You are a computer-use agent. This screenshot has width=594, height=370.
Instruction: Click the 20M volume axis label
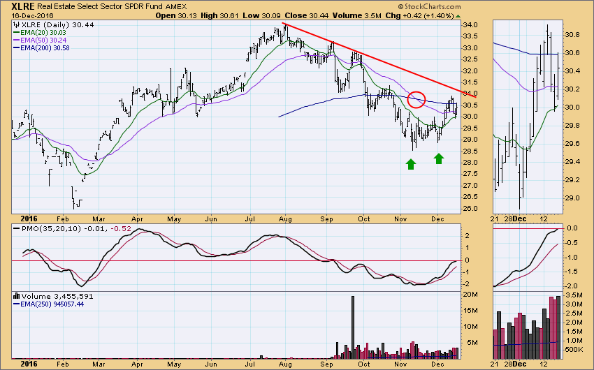pyautogui.click(x=471, y=295)
